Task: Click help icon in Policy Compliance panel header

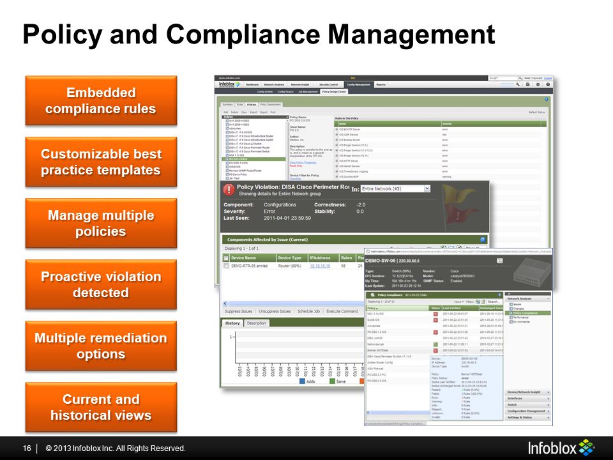Action: tap(499, 295)
